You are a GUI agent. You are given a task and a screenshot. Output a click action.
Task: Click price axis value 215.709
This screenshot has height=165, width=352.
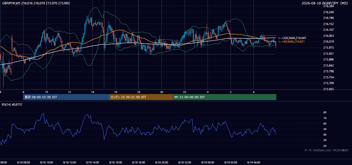coord(328,83)
